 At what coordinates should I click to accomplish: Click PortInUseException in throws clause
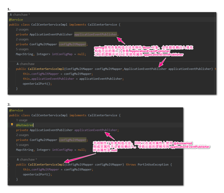pyautogui.click(x=153, y=164)
